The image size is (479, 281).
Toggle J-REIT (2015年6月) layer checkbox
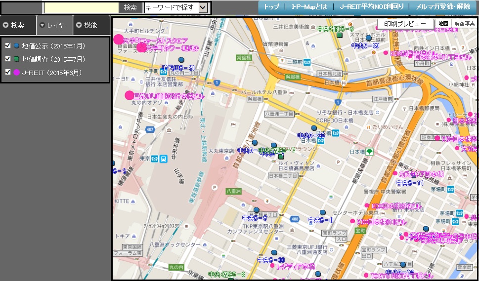8,72
